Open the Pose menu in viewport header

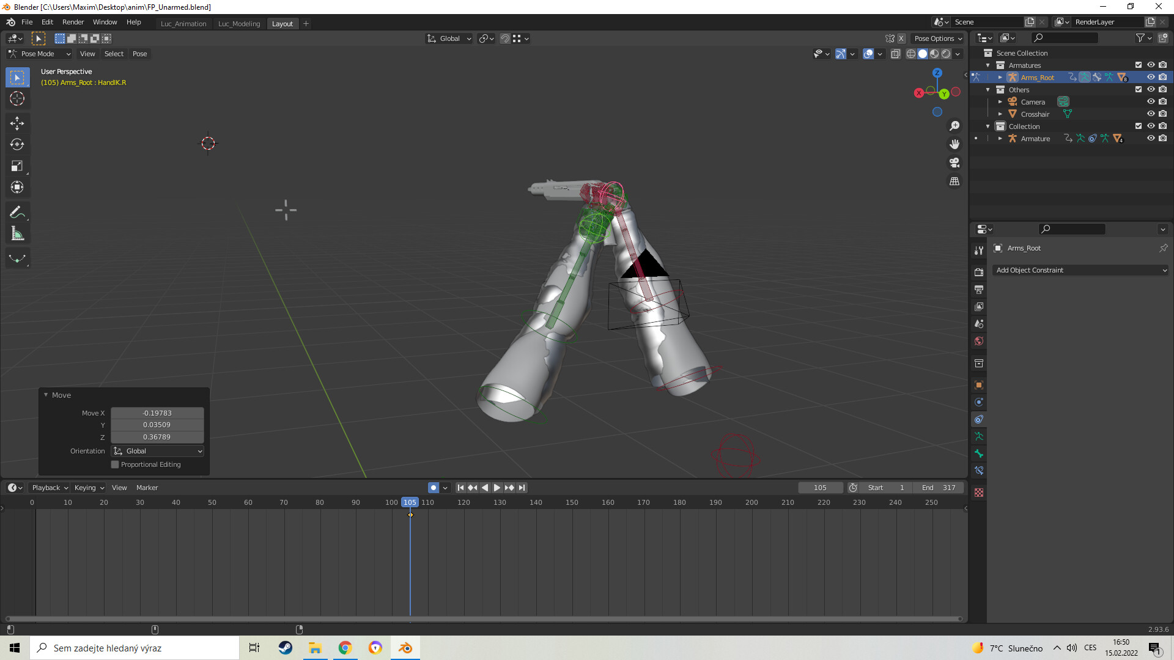pyautogui.click(x=139, y=54)
